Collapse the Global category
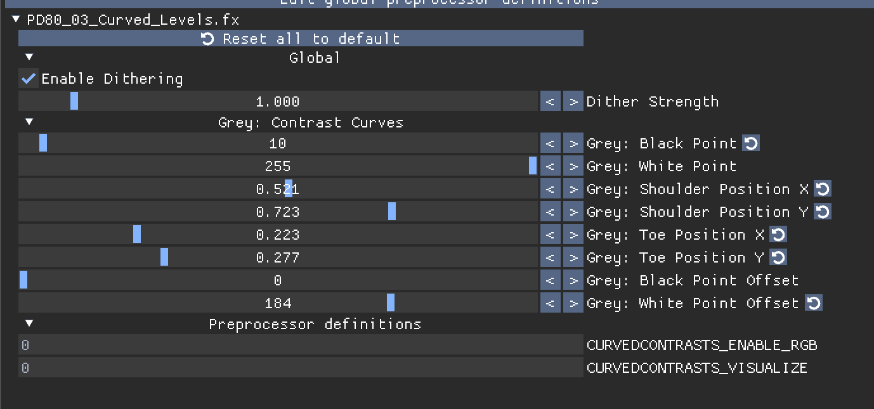874x409 pixels. coord(29,57)
